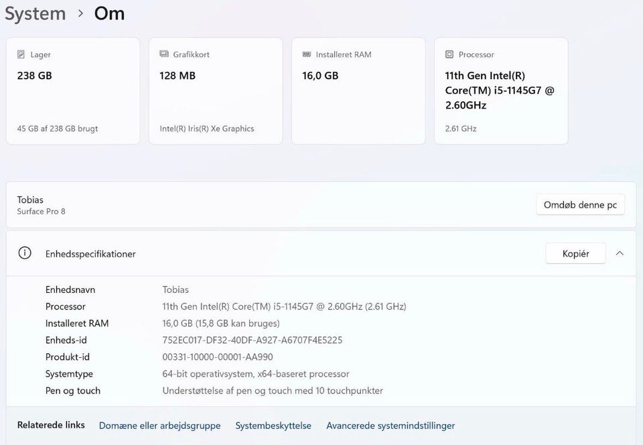Click the graphics card (Grafikkort) icon

coord(164,54)
